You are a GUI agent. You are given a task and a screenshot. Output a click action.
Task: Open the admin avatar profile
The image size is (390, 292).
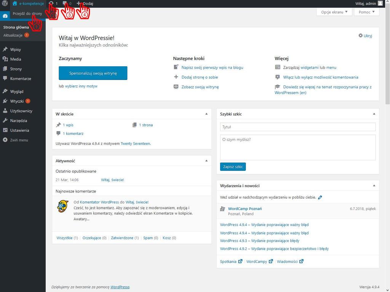(380, 3)
